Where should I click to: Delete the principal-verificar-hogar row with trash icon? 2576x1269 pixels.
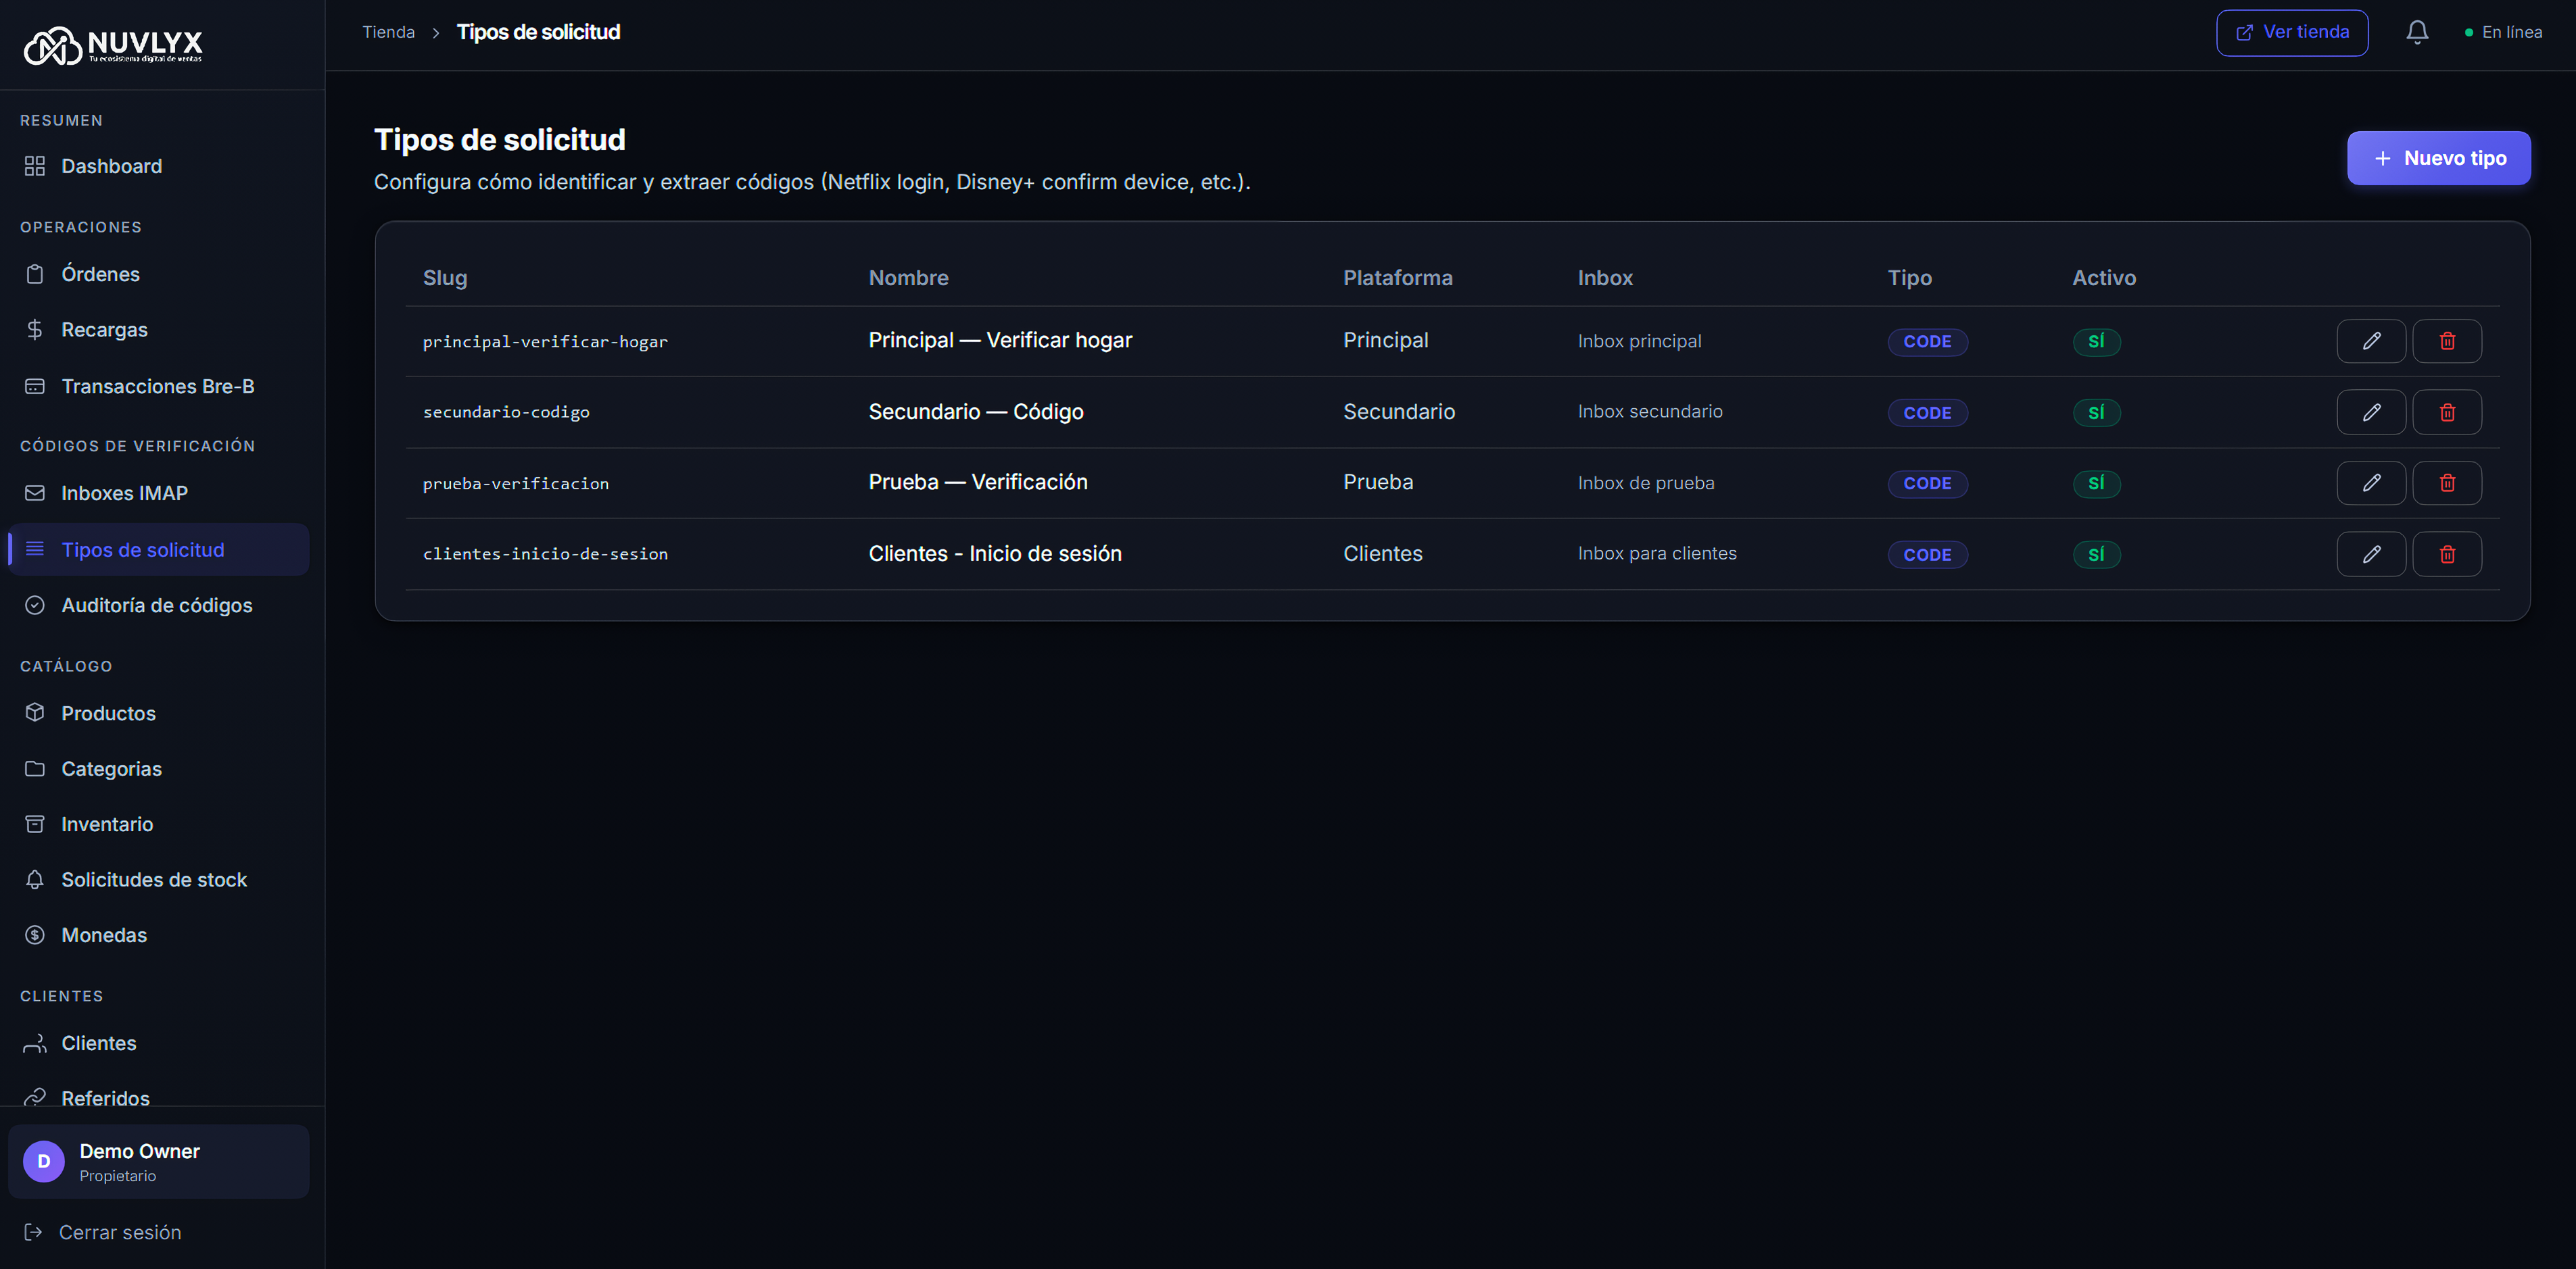coord(2446,341)
